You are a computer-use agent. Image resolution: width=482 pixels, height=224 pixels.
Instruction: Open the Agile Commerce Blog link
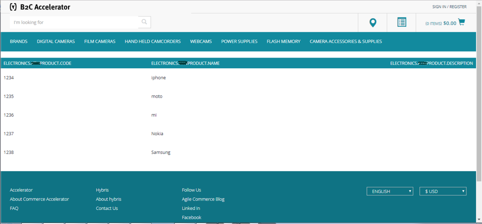[203, 199]
